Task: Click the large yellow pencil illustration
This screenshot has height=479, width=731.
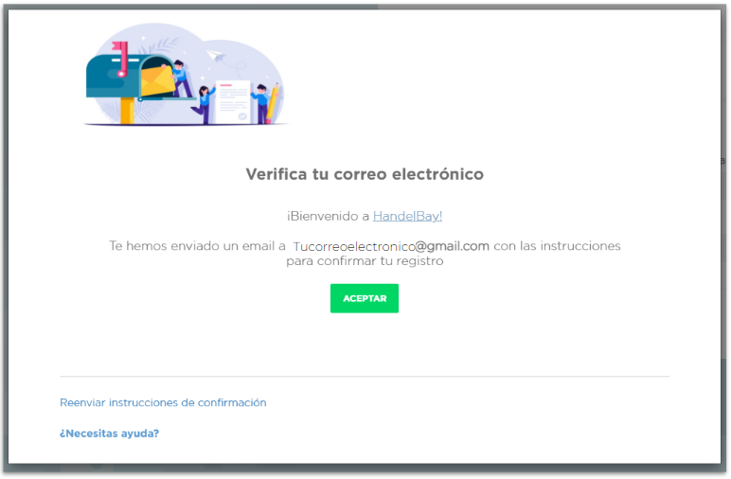Action: tap(273, 102)
